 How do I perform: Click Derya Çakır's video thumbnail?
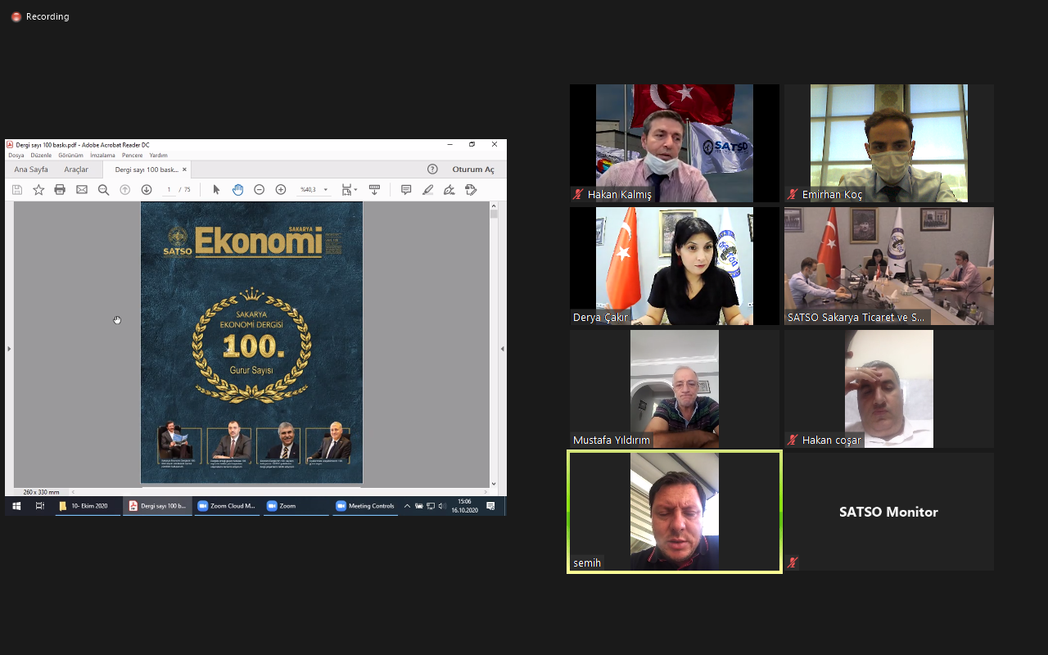click(x=675, y=266)
